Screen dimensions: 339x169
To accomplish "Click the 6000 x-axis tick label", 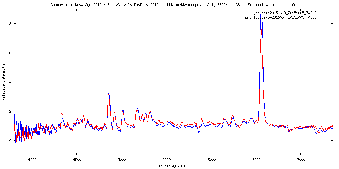I will [211, 159].
